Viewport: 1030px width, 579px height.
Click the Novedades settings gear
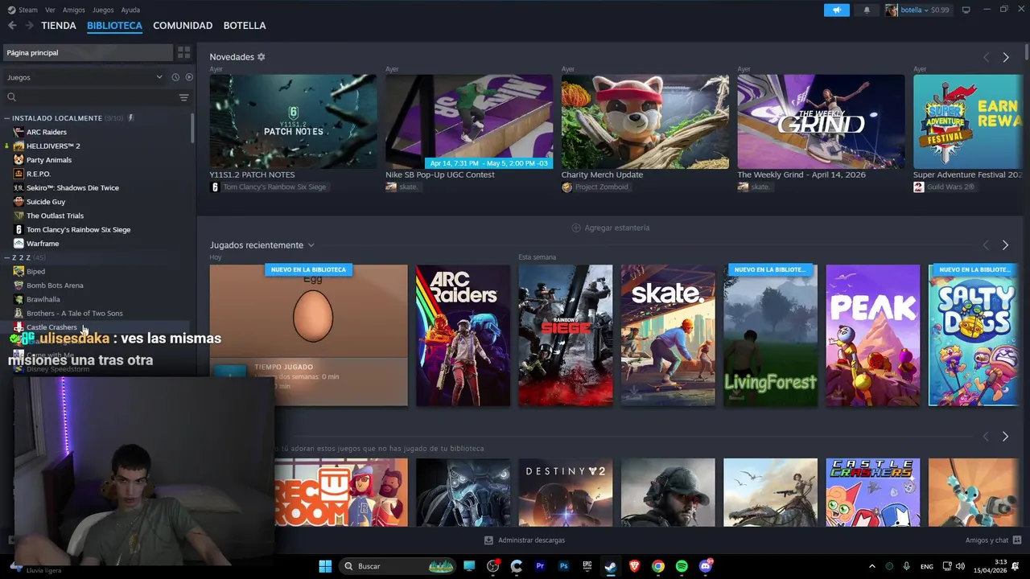click(x=261, y=57)
